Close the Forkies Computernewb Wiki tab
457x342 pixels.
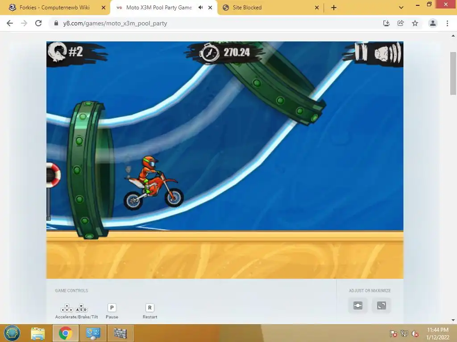coord(104,8)
